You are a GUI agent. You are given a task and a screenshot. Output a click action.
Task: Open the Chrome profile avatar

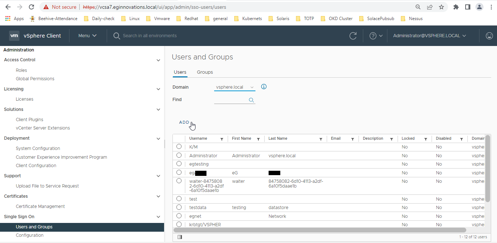pyautogui.click(x=479, y=7)
